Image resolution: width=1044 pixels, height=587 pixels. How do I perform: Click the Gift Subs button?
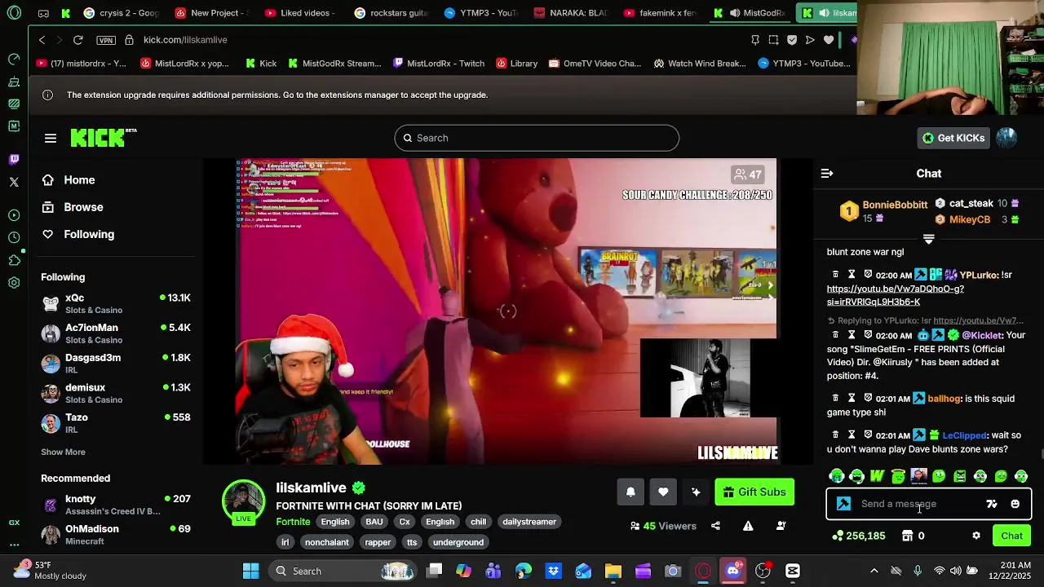point(754,492)
